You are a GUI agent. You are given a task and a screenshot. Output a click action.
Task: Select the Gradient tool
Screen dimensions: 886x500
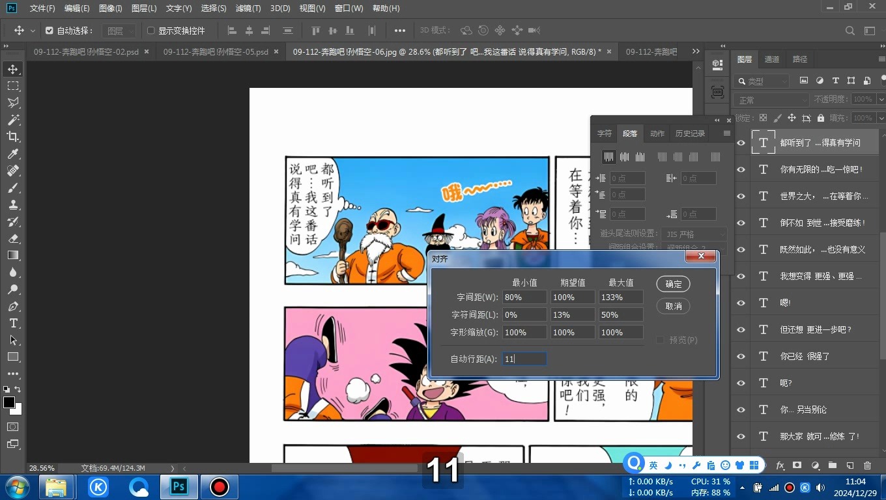pos(13,255)
